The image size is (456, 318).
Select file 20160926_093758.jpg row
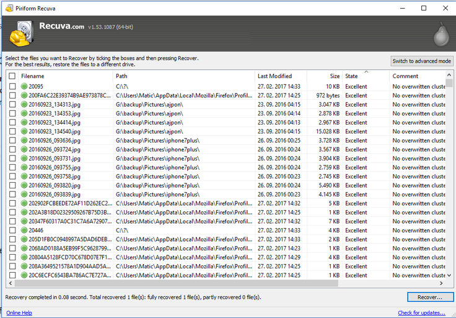[226, 176]
